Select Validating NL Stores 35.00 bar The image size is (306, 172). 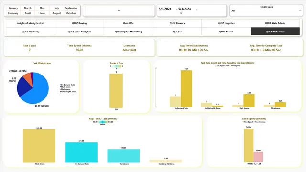click(165, 161)
